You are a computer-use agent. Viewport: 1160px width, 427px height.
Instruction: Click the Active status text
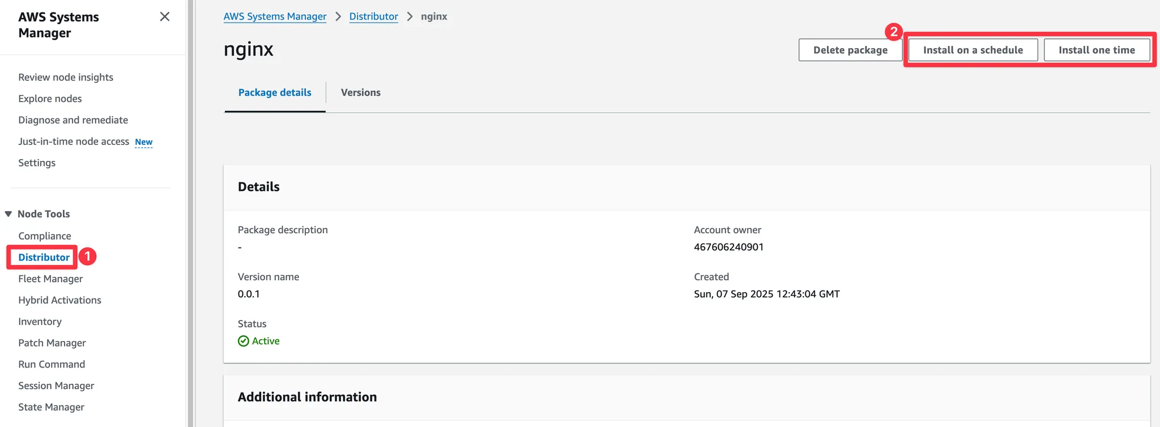coord(266,341)
